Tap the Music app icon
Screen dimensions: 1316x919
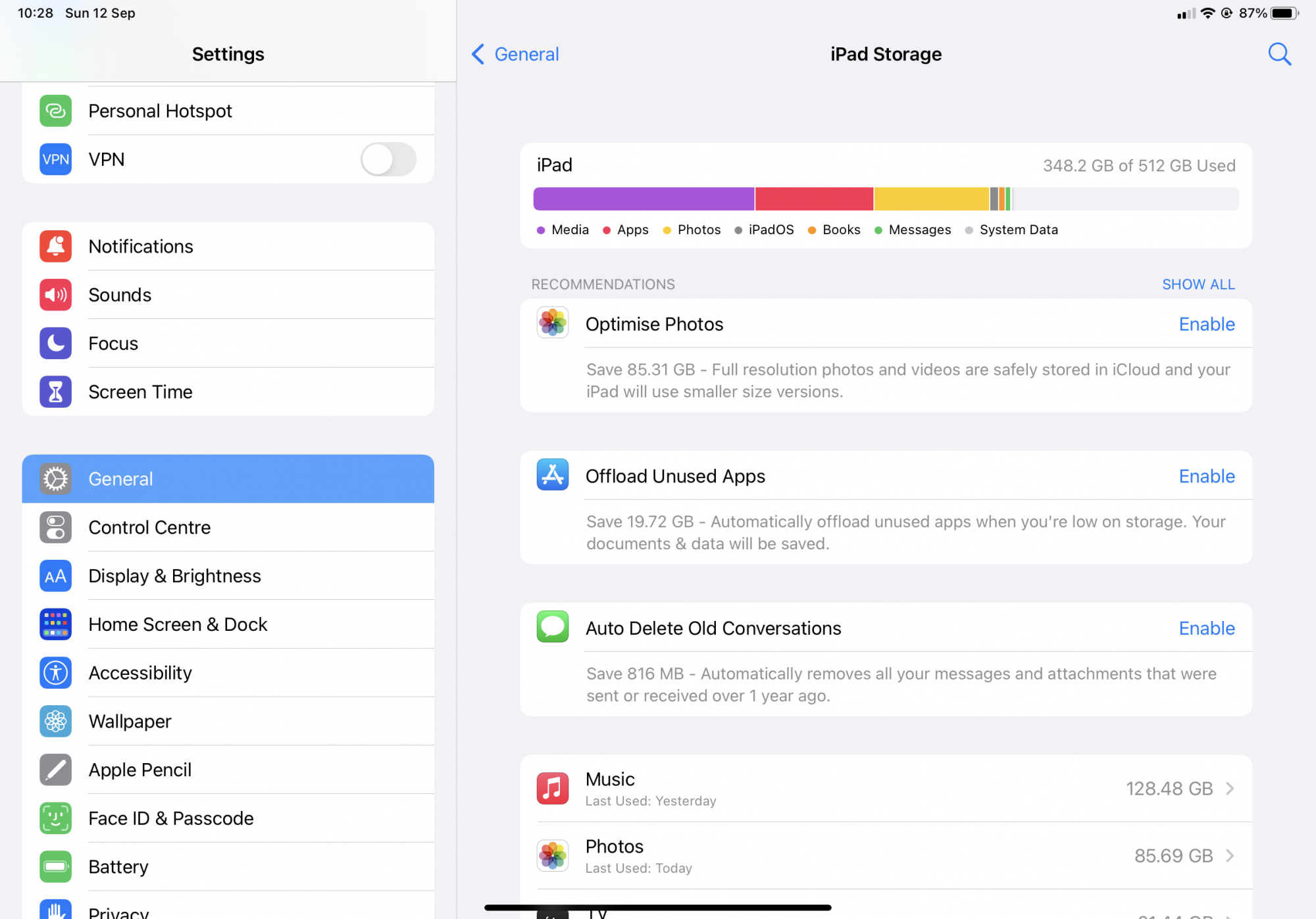pos(553,789)
